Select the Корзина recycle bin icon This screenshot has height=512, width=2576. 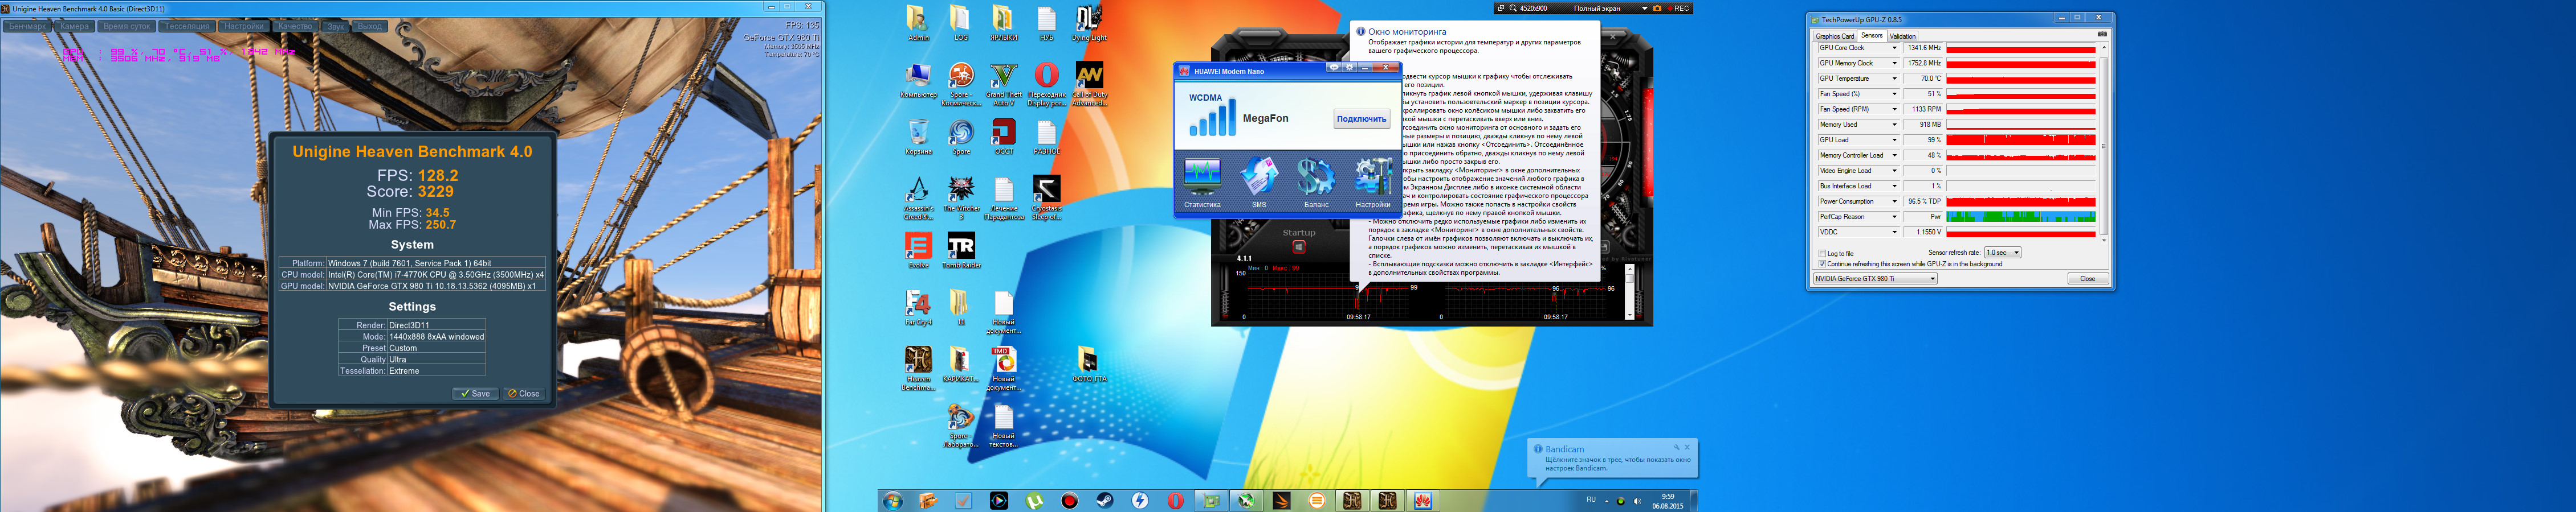918,138
